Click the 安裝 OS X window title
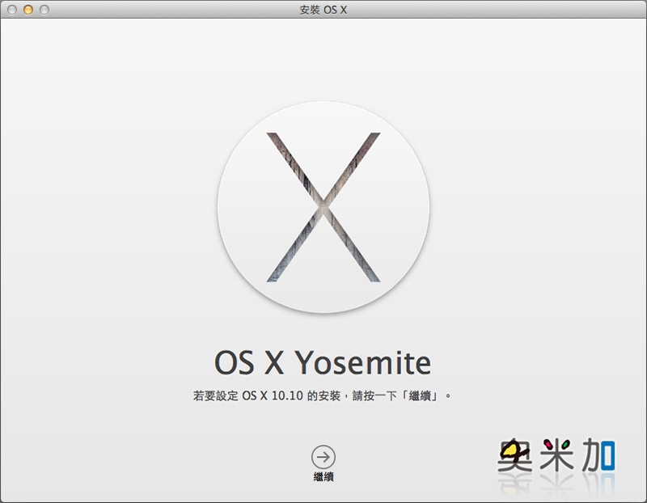This screenshot has height=503, width=647. pyautogui.click(x=323, y=10)
